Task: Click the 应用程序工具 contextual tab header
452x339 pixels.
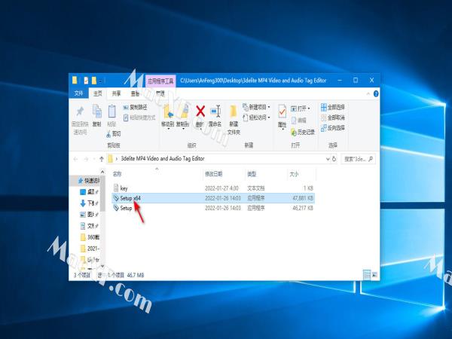Action: coord(160,81)
